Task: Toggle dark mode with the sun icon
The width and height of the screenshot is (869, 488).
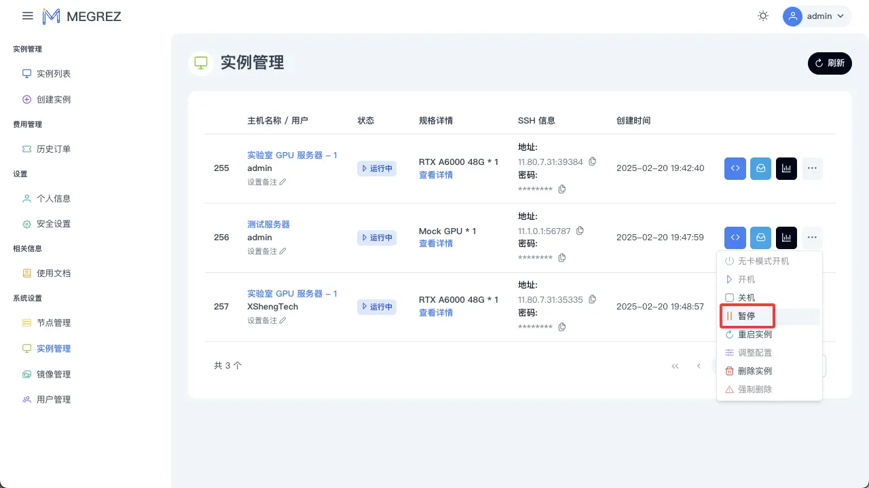Action: click(x=763, y=15)
